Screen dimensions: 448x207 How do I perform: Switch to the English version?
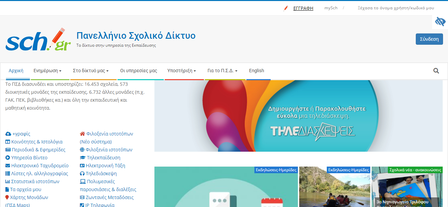click(256, 71)
